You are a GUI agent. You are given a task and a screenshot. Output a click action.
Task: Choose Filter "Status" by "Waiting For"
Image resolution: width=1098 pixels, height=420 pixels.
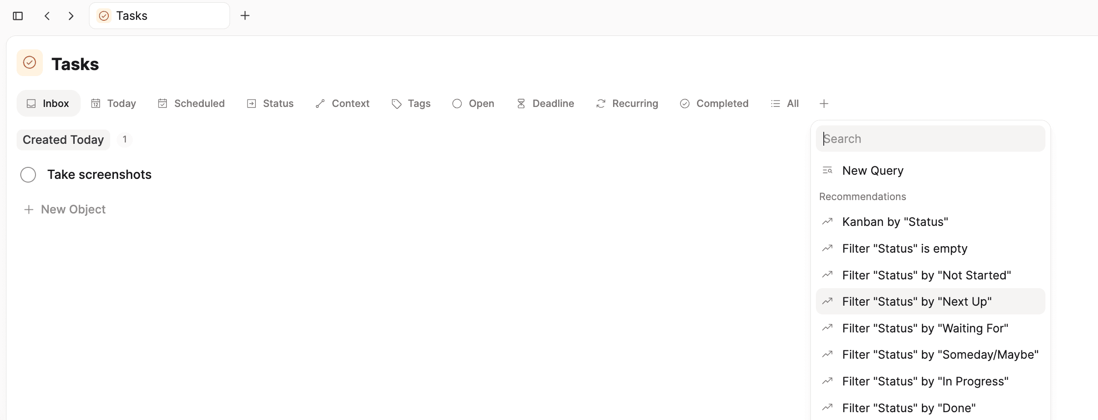930,328
